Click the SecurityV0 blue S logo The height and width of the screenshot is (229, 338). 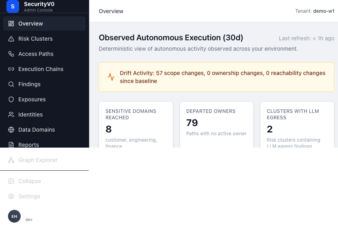click(x=13, y=6)
